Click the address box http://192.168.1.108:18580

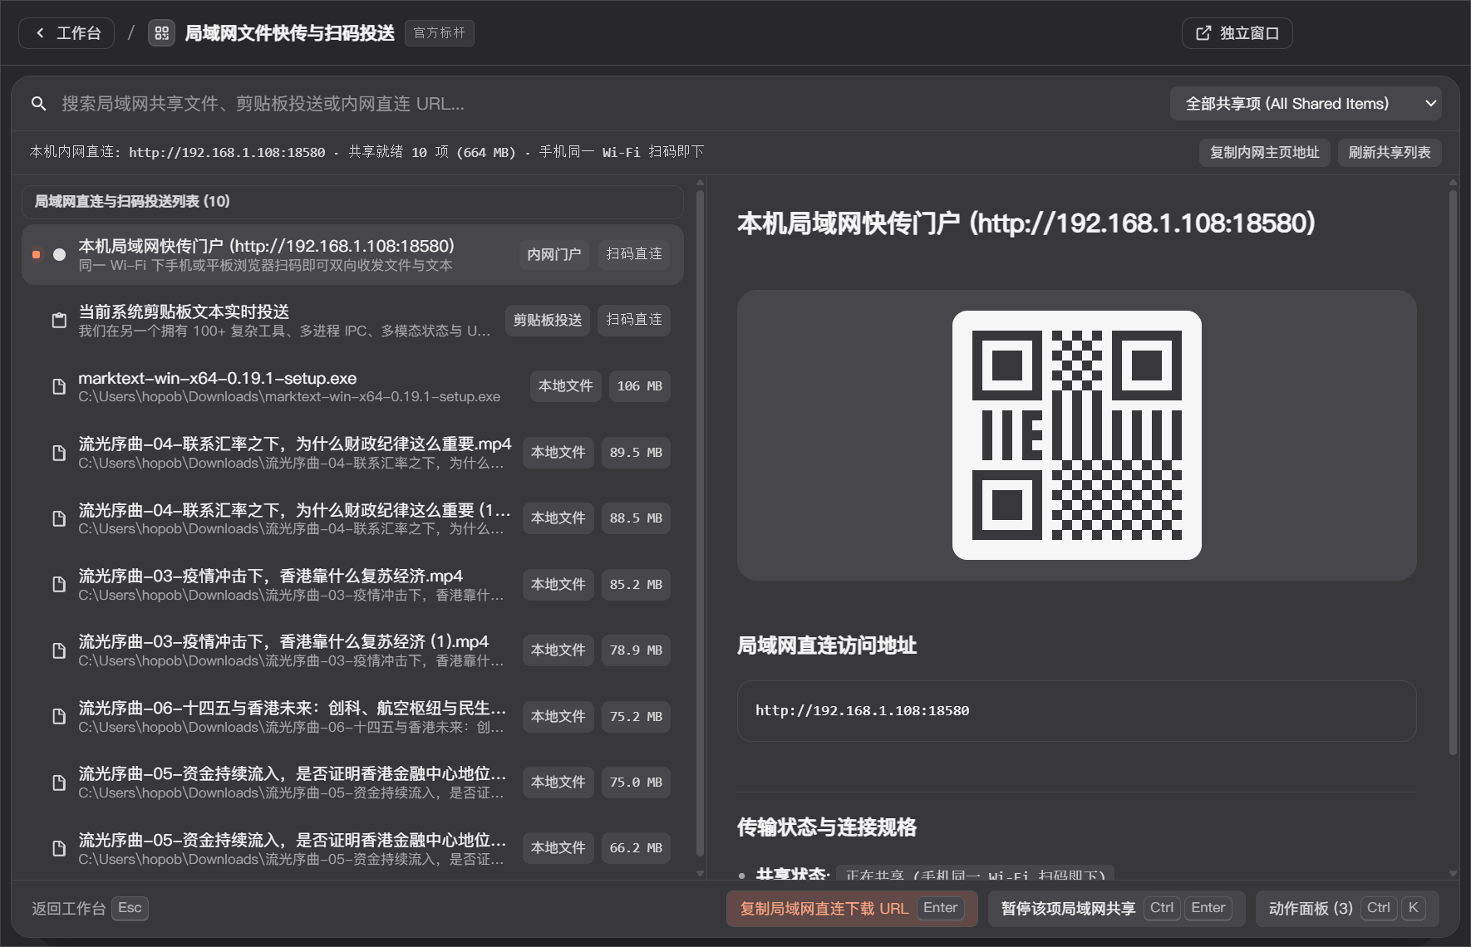tap(1077, 711)
